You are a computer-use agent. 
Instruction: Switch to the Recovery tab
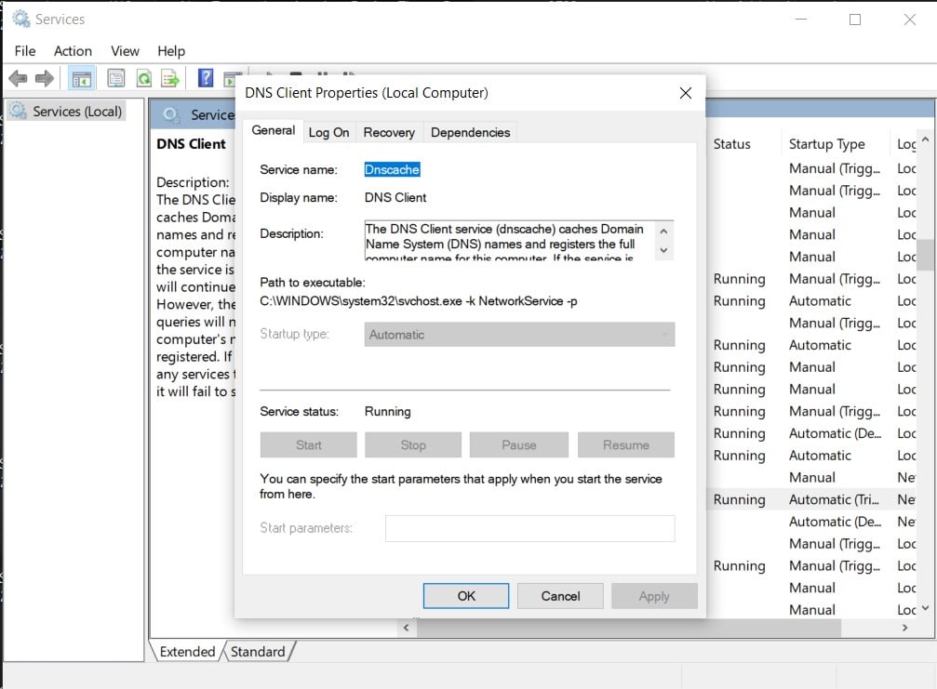pos(389,132)
